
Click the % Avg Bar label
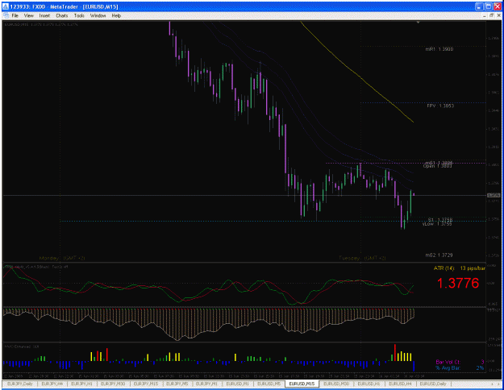point(448,367)
